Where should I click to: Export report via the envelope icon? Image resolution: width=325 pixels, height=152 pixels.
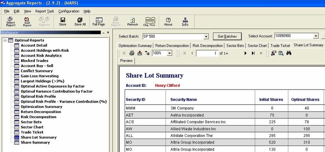(140, 53)
